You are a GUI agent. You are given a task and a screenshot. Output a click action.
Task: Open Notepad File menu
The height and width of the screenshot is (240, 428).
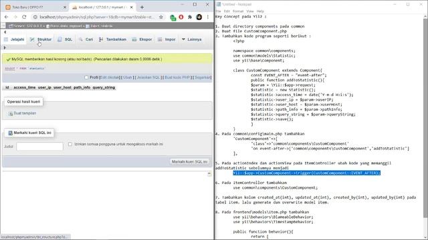pyautogui.click(x=219, y=11)
